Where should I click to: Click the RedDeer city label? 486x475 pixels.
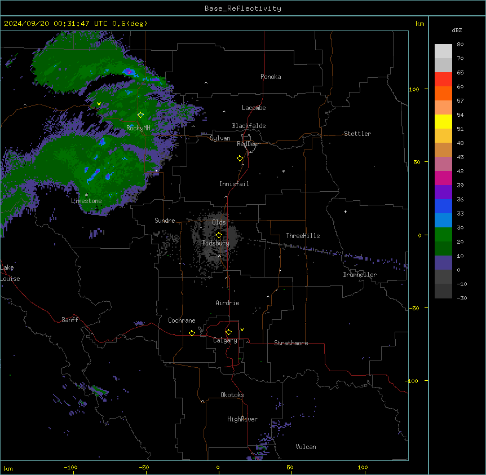click(248, 144)
